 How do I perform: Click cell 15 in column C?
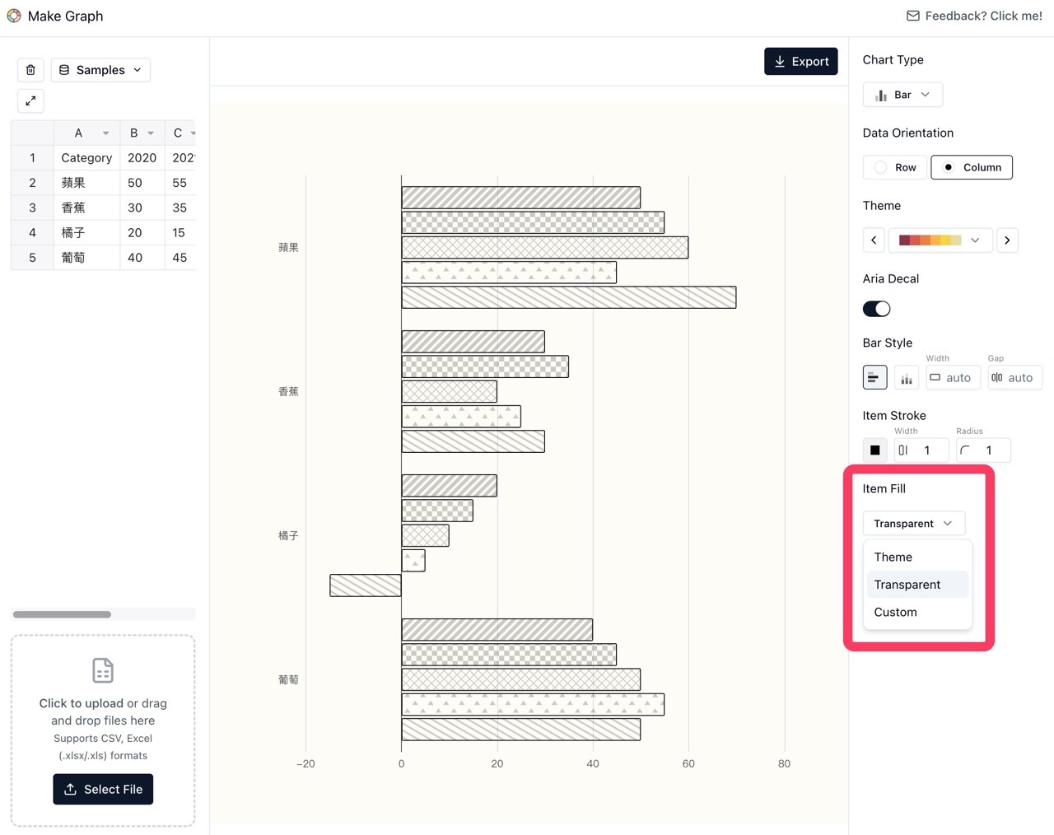pyautogui.click(x=180, y=232)
